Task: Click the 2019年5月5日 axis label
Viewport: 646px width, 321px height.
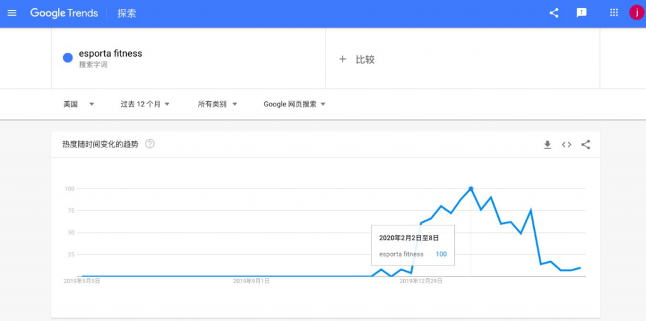Action: click(81, 281)
